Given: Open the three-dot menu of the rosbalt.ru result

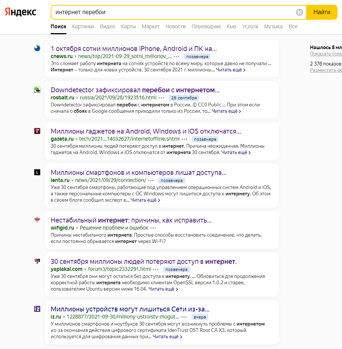Looking at the screenshot, I should pos(161,98).
